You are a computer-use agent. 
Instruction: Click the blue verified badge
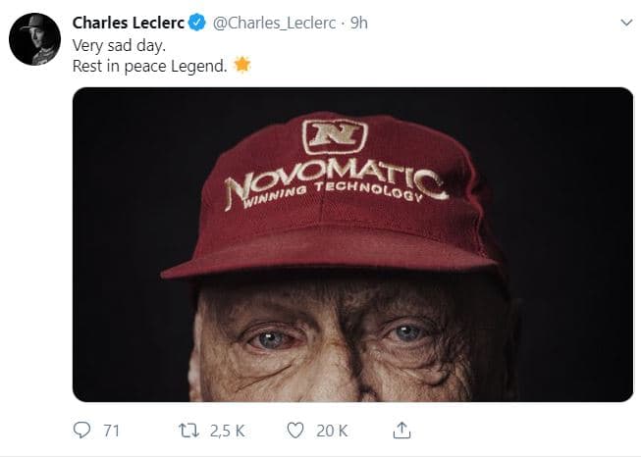click(x=199, y=23)
